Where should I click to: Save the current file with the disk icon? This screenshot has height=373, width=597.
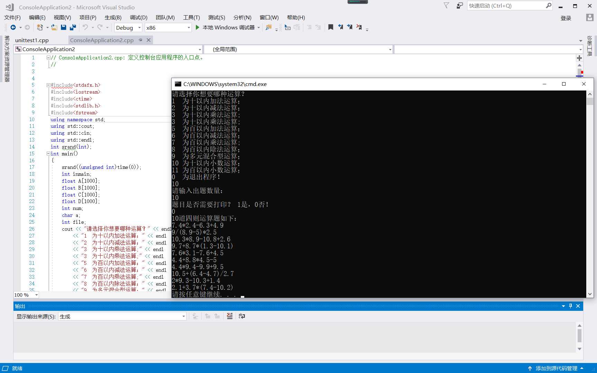(64, 27)
